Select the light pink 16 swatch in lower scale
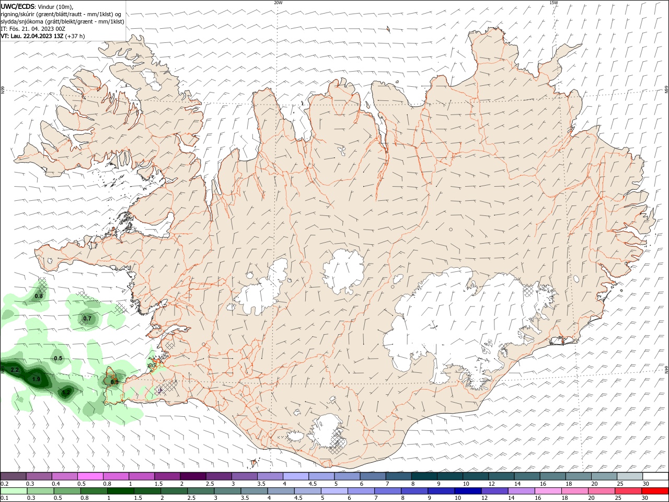Screen dimensions: 669x502 pos(548,491)
